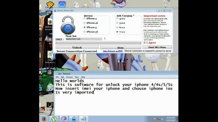Image resolution: width=218 pixels, height=122 pixels.
Task: Open the yellow pizza-slice desktop icon
Action: click(50, 4)
